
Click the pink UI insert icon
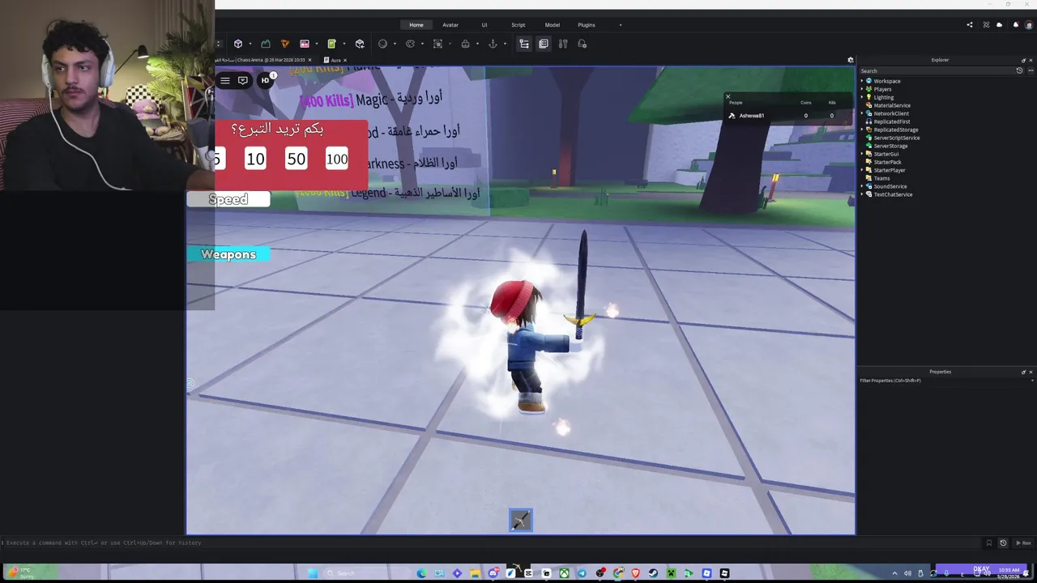click(x=305, y=44)
